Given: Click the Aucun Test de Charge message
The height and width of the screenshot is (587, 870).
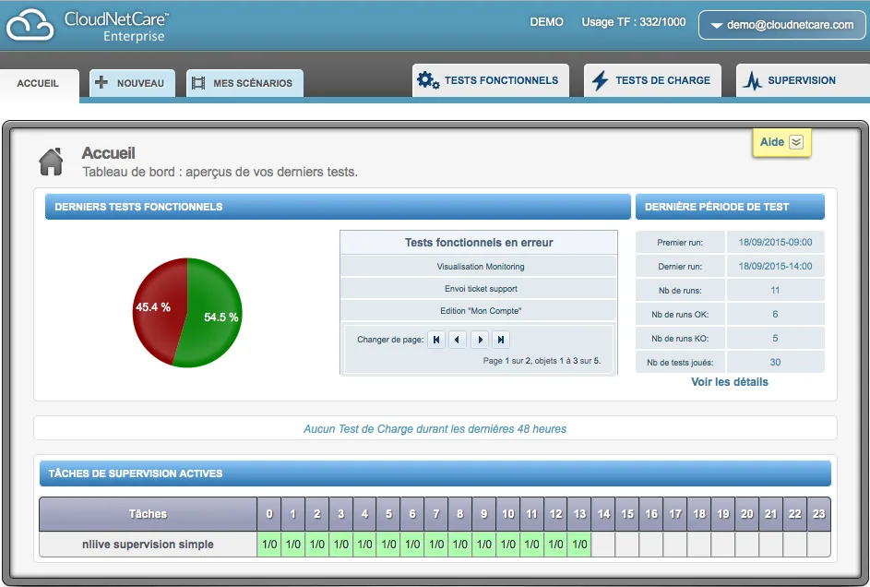Looking at the screenshot, I should [x=435, y=429].
